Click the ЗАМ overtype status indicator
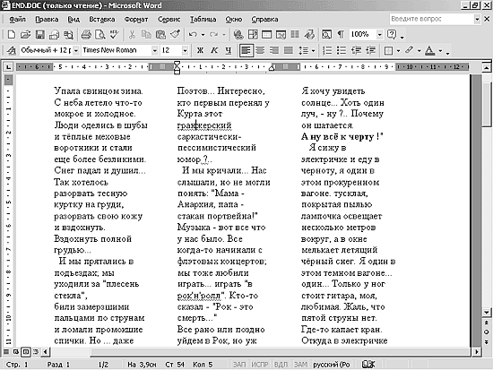Screen dimensions: 493x370 tap(300, 365)
